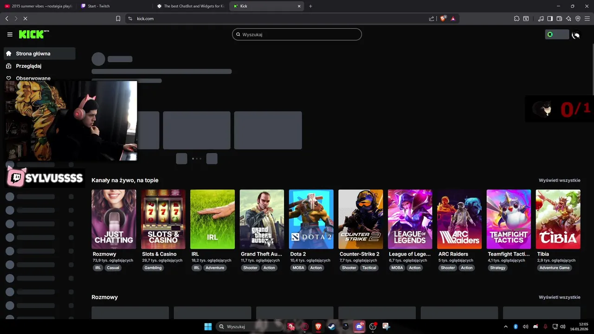Click the Adventure tag under the IRL card

point(215,268)
